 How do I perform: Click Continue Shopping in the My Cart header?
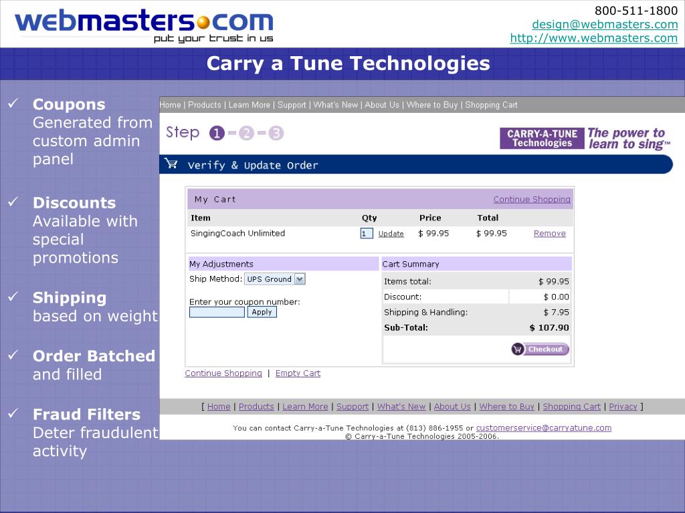532,199
